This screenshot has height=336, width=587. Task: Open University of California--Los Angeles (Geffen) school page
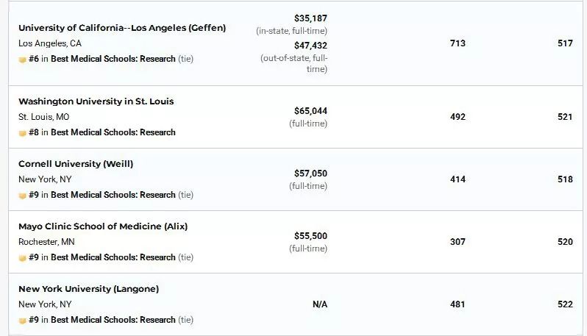coord(122,28)
